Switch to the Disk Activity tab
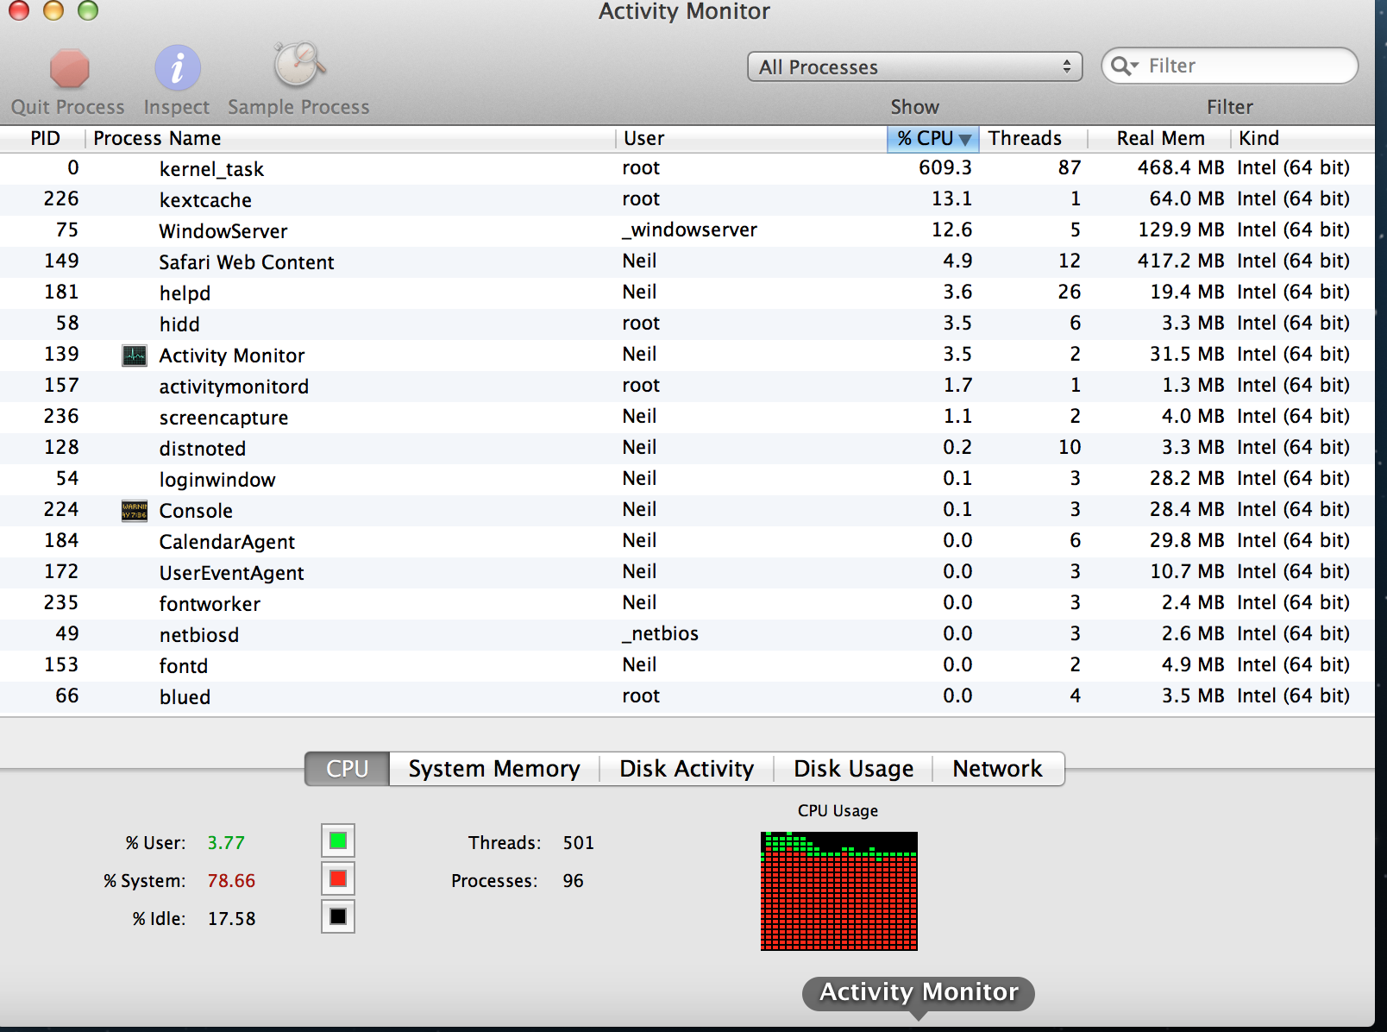The height and width of the screenshot is (1032, 1387). click(687, 769)
